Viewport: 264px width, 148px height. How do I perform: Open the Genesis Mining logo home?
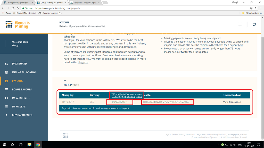tap(18, 24)
